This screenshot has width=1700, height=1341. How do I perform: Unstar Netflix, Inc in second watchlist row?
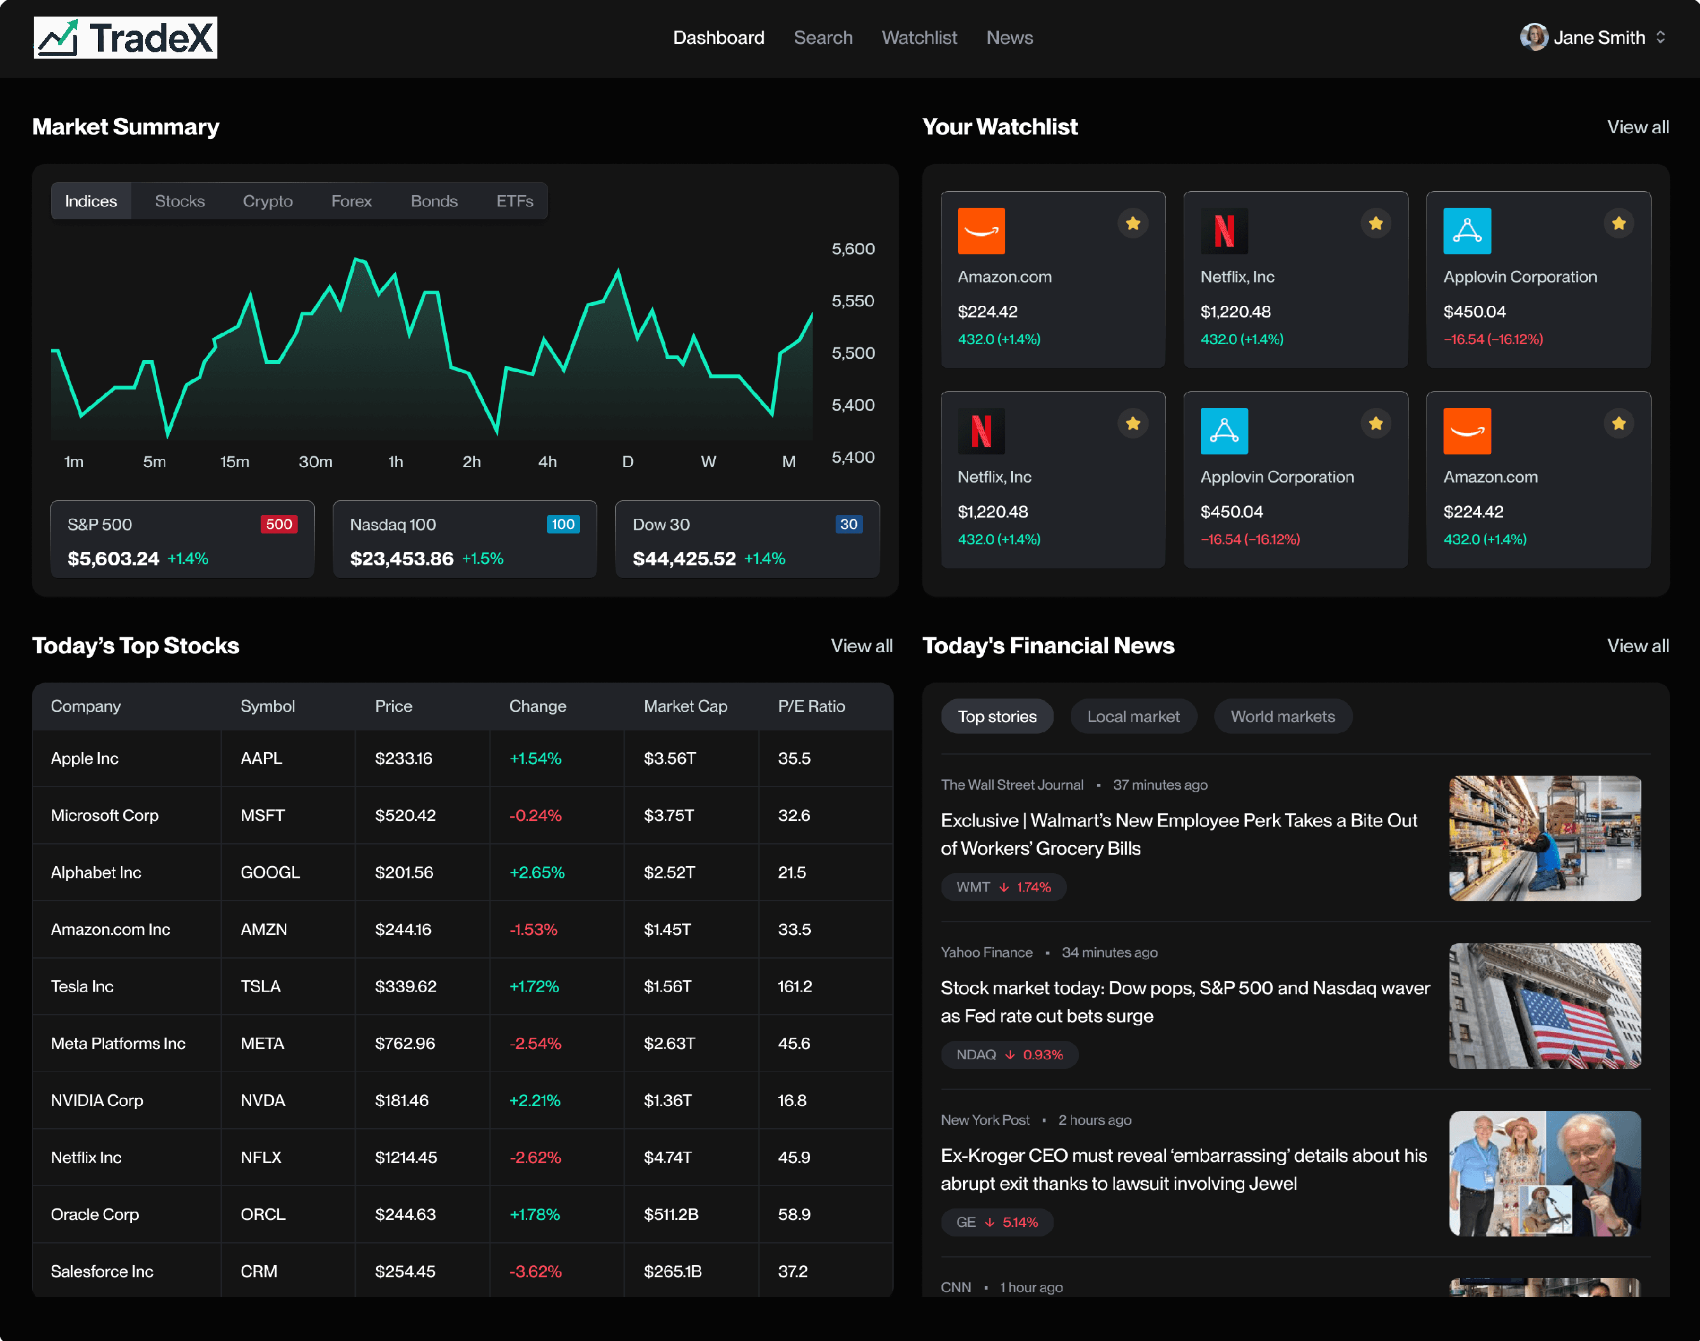click(x=1132, y=424)
